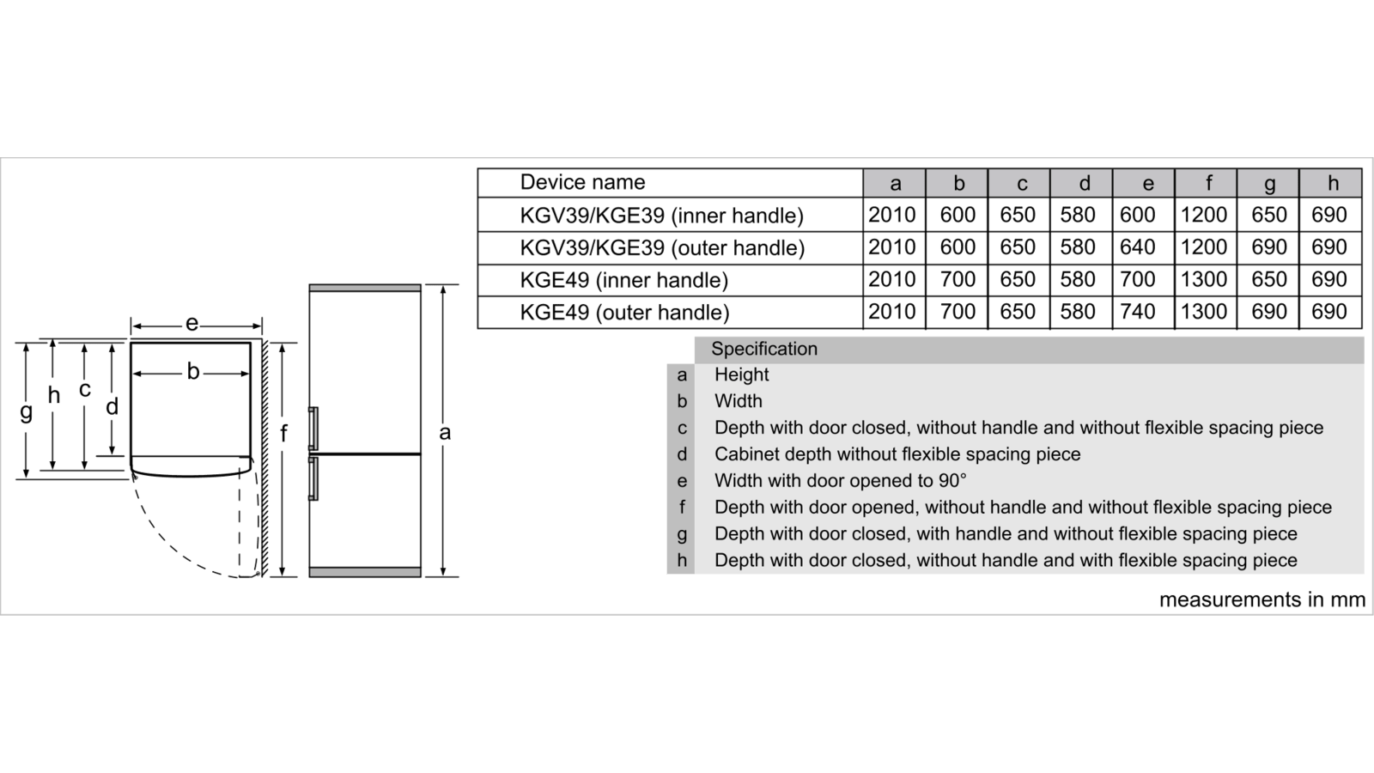Click value 1200 in KGV39/KGE39 inner handle row
This screenshot has height=773, width=1374.
coord(1204,215)
